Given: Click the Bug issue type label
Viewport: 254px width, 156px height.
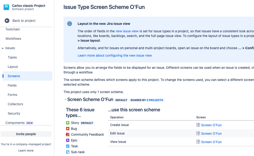Looking at the screenshot, I should 74,129.
